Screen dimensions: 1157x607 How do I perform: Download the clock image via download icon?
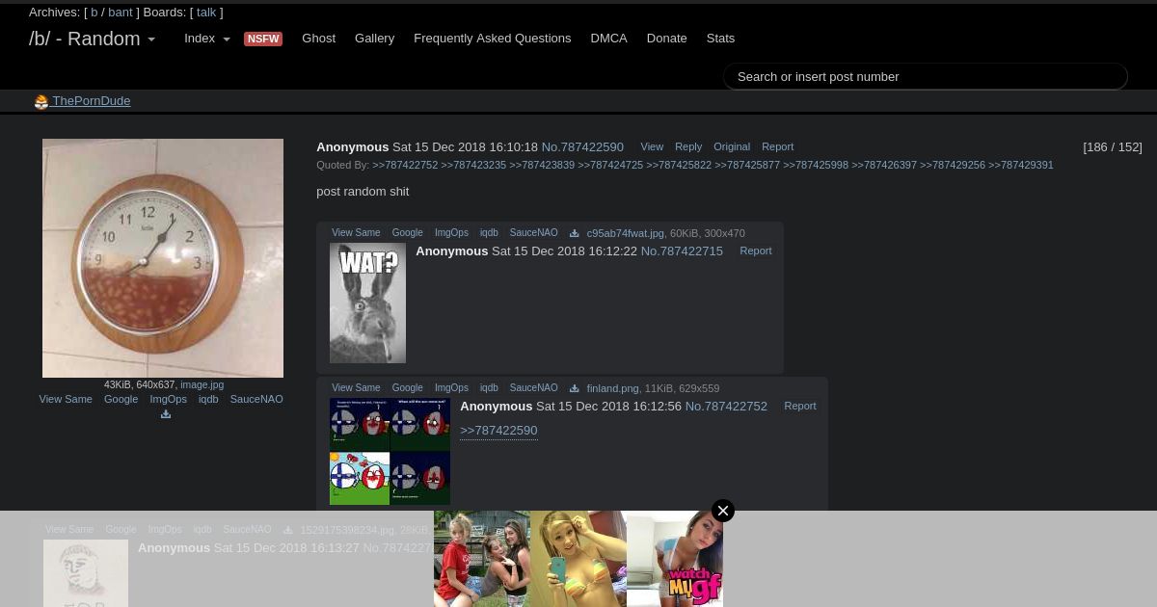click(x=166, y=414)
